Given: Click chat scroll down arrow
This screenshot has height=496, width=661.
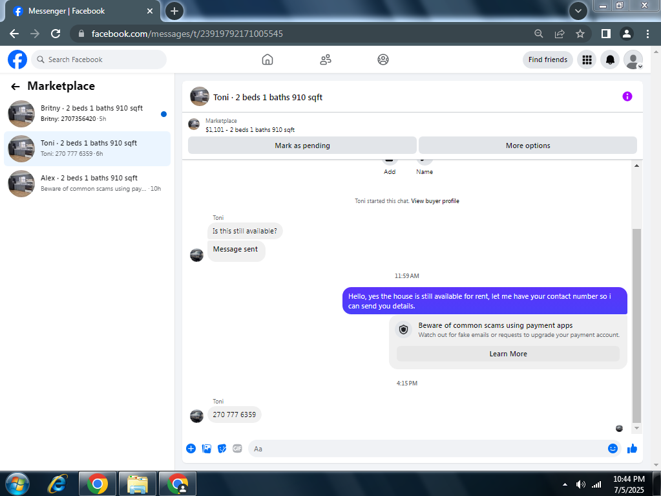Looking at the screenshot, I should click(636, 428).
